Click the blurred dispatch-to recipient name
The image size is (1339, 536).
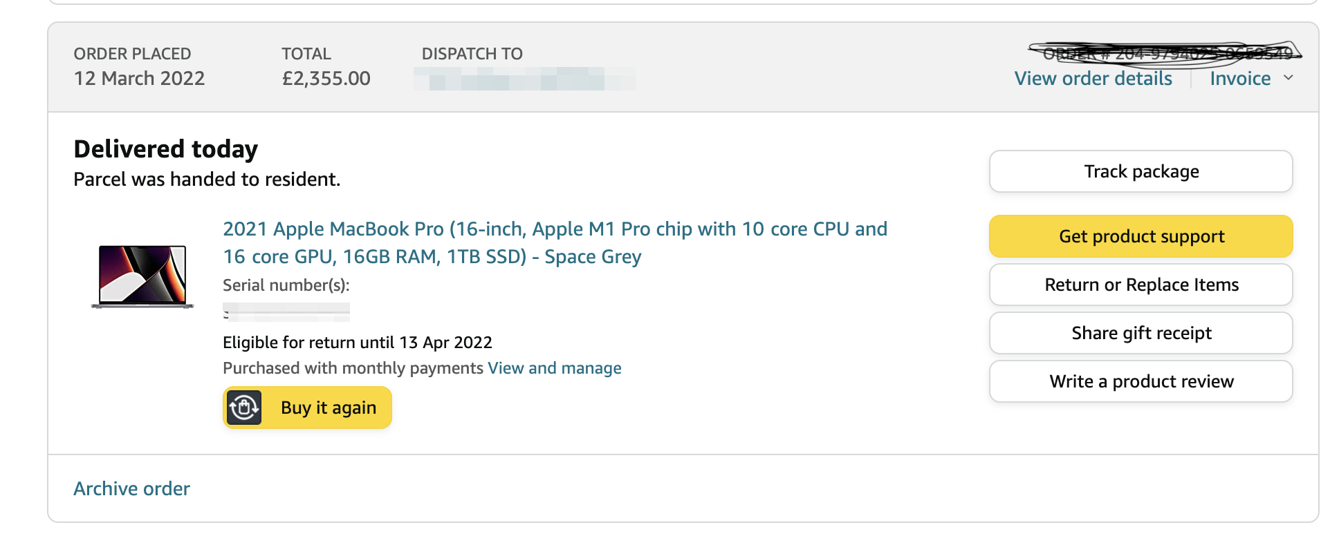point(524,79)
